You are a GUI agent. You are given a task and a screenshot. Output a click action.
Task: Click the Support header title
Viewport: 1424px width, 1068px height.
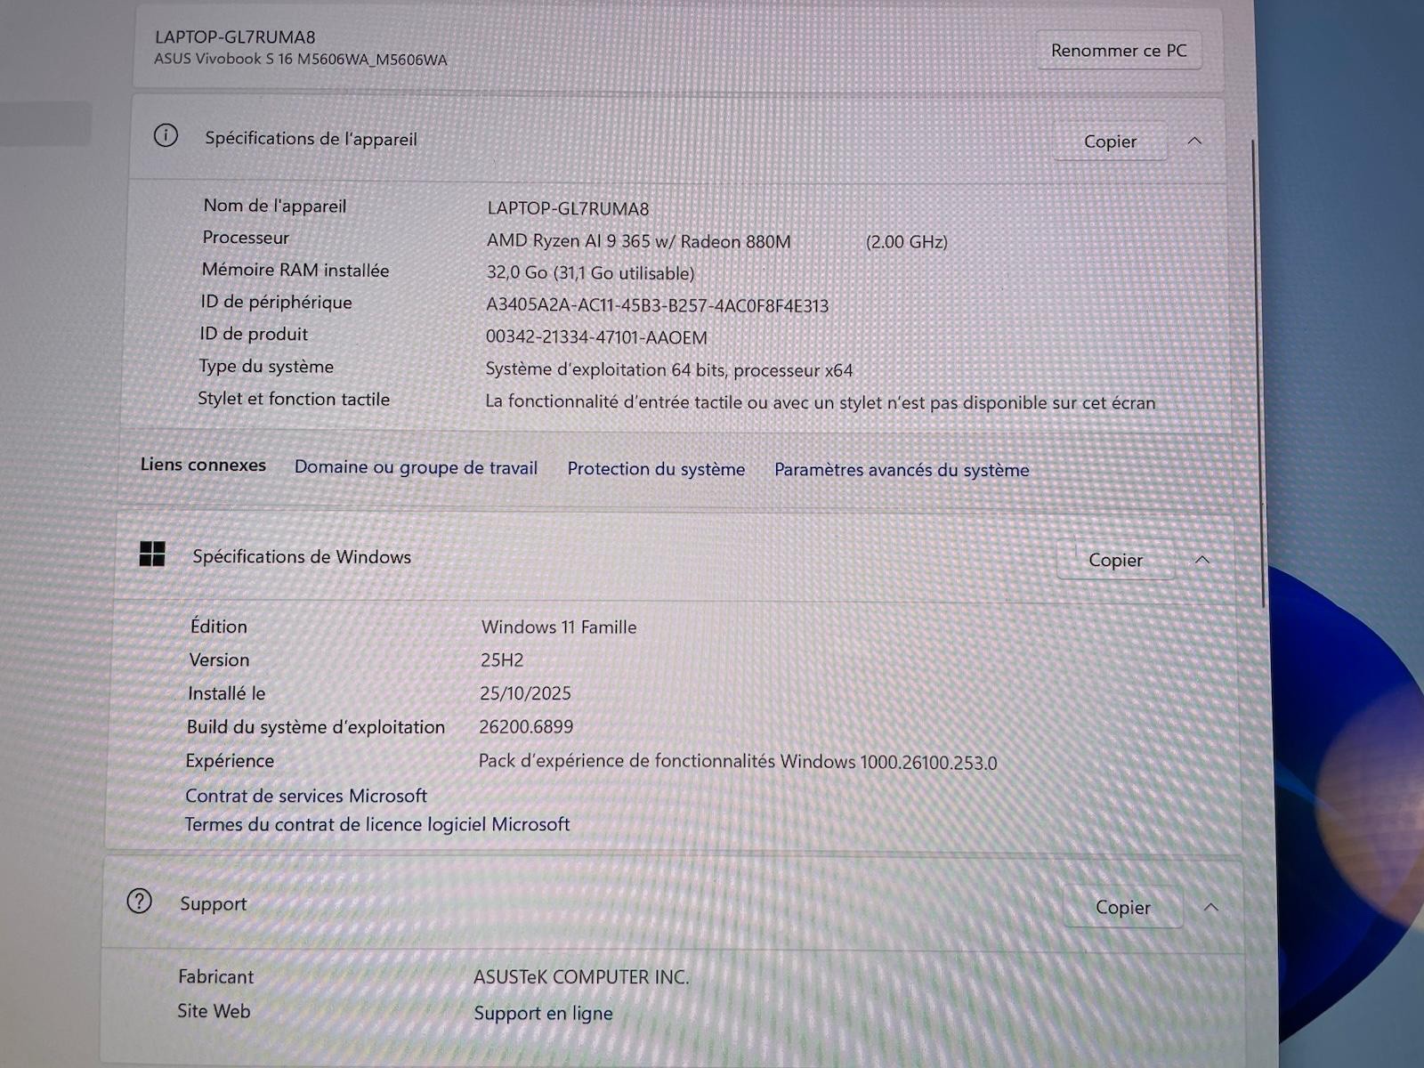click(213, 903)
